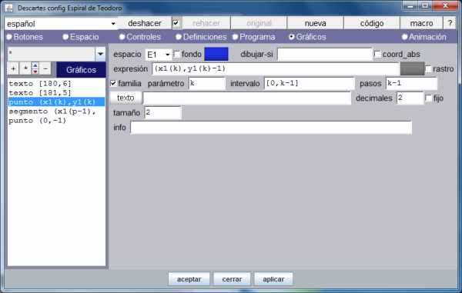The width and height of the screenshot is (462, 293).
Task: Click the pasos field k-1
Action: click(x=411, y=83)
